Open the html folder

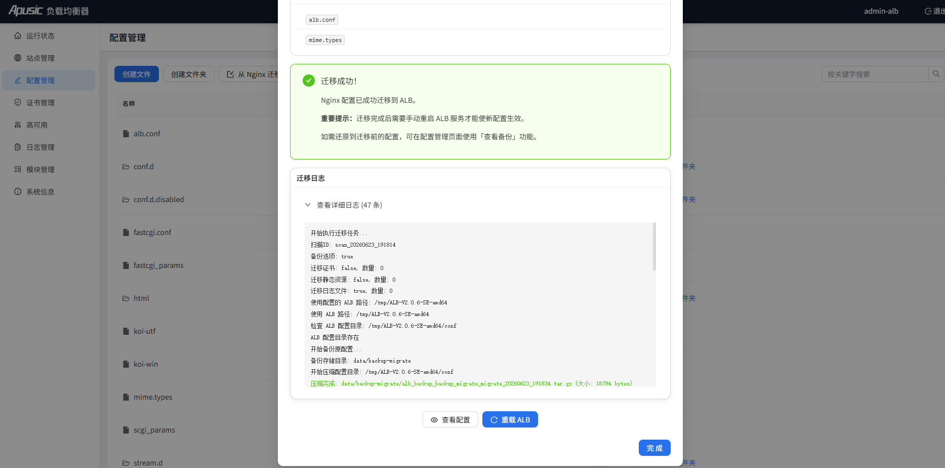pyautogui.click(x=141, y=298)
